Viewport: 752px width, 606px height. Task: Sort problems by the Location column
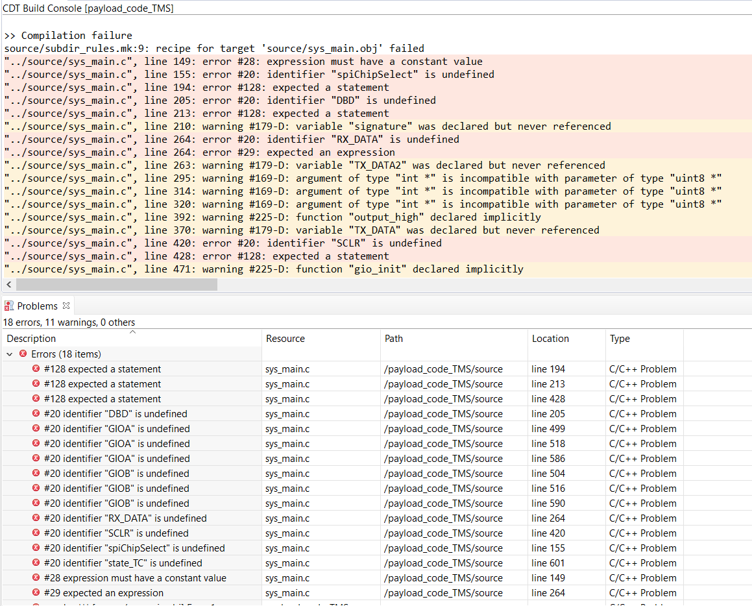(x=550, y=339)
